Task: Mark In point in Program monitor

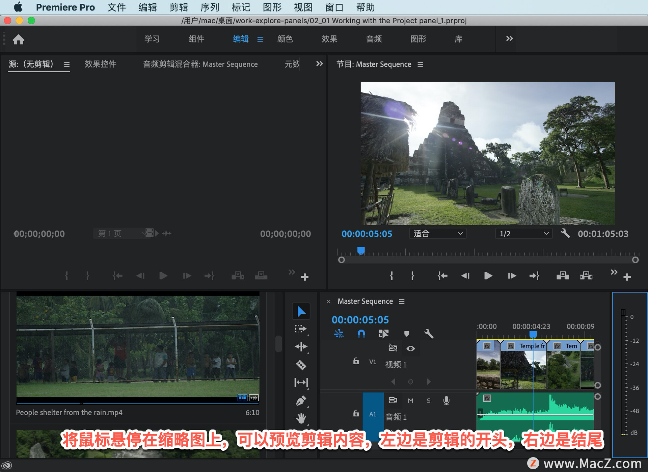Action: pos(391,276)
